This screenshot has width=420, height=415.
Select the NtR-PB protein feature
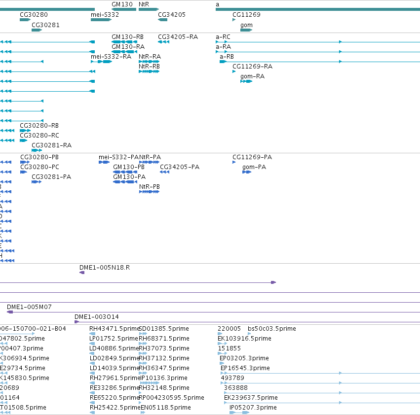(x=149, y=192)
